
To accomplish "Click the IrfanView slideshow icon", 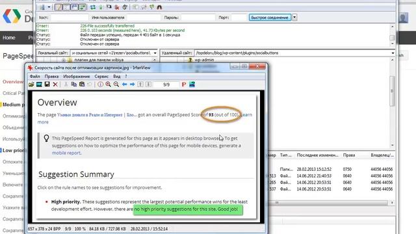I will [39, 84].
